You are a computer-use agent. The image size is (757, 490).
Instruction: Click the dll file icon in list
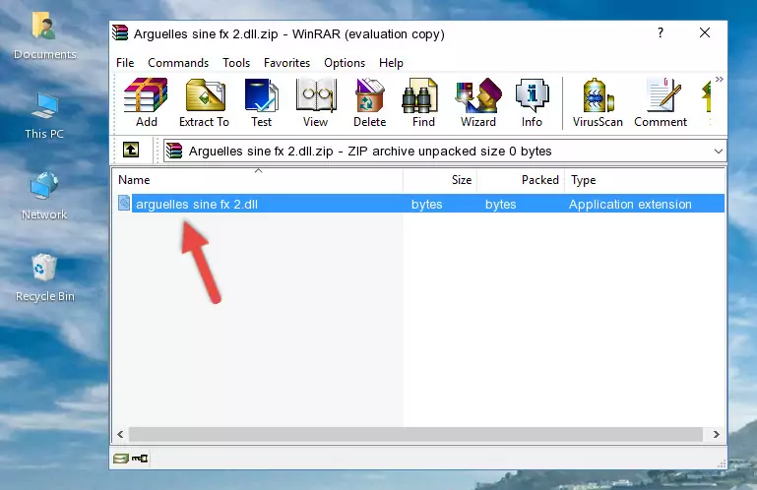(x=124, y=204)
